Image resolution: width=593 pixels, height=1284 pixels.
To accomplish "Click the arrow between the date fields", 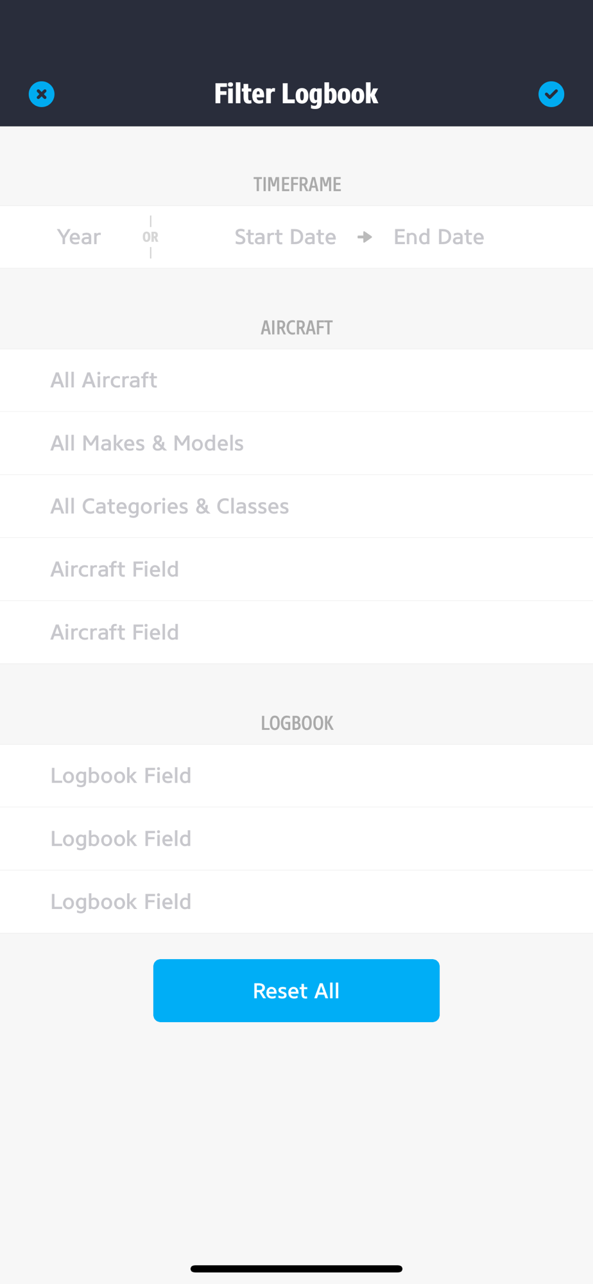I will pos(365,237).
